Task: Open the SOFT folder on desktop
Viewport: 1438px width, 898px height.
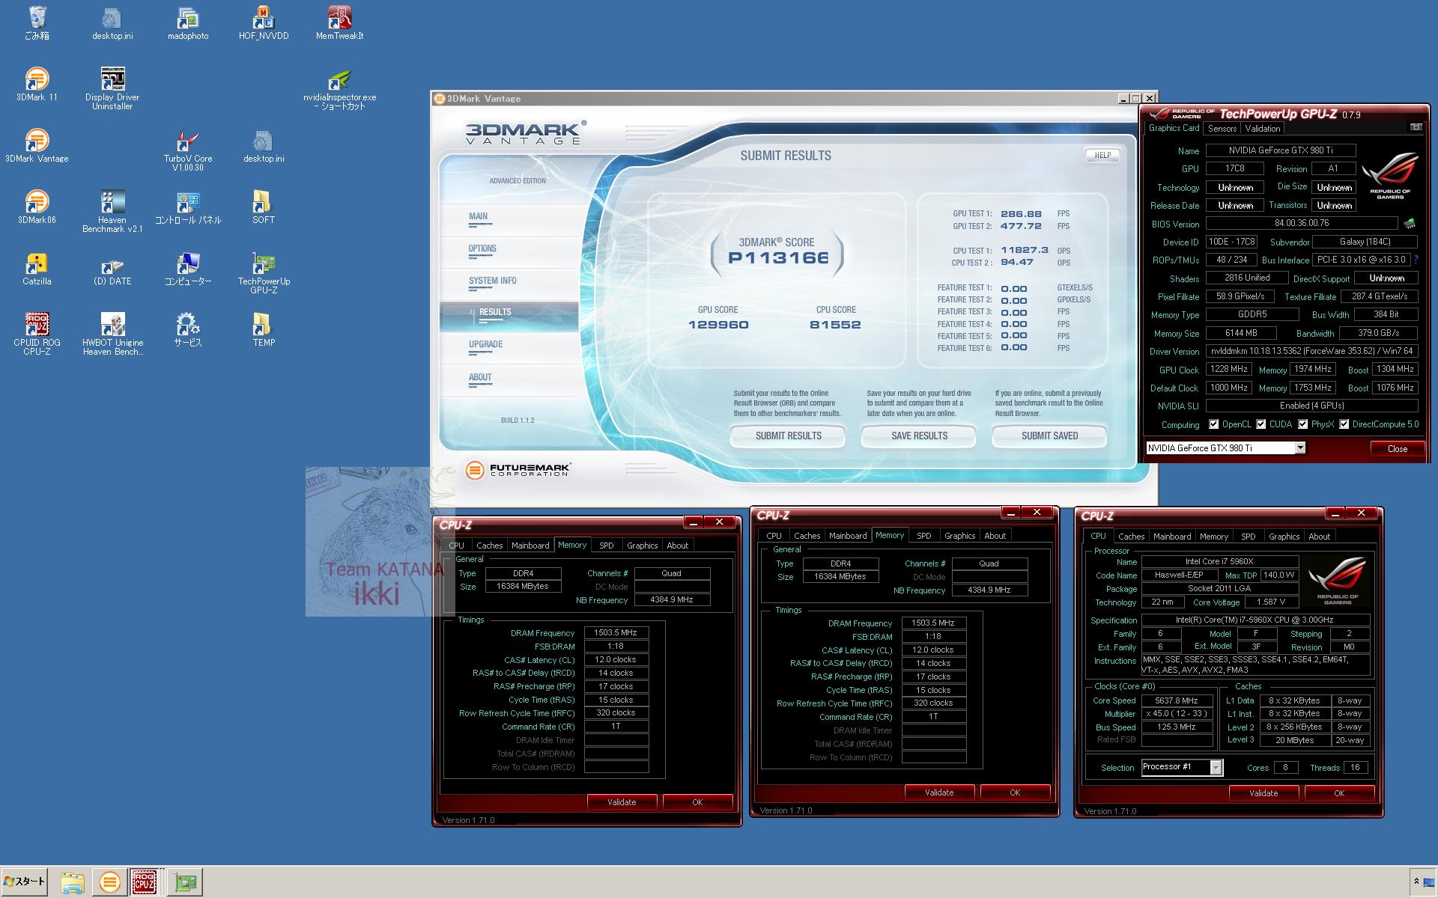Action: click(x=264, y=207)
